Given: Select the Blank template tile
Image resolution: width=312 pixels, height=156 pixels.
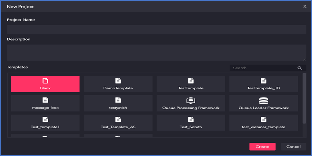Looking at the screenshot, I should click(x=45, y=84).
